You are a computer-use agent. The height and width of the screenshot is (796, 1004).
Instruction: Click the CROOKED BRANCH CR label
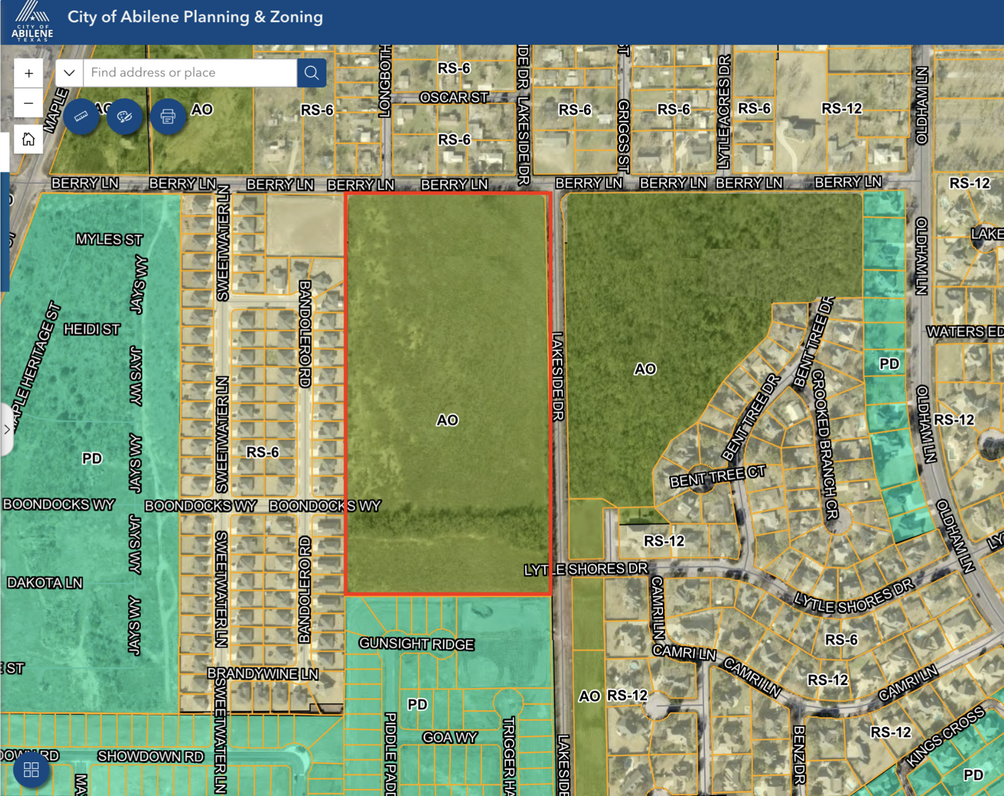pos(825,444)
